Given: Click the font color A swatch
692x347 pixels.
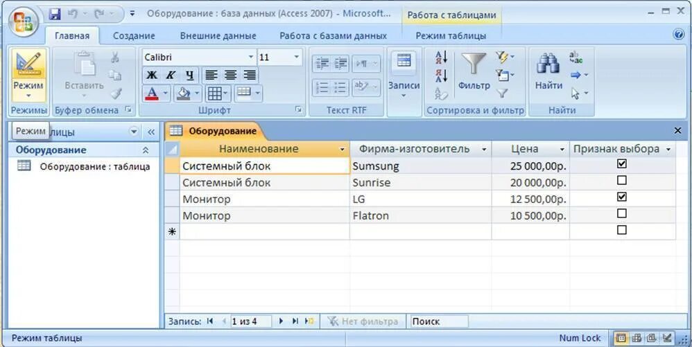Looking at the screenshot, I should coord(152,93).
